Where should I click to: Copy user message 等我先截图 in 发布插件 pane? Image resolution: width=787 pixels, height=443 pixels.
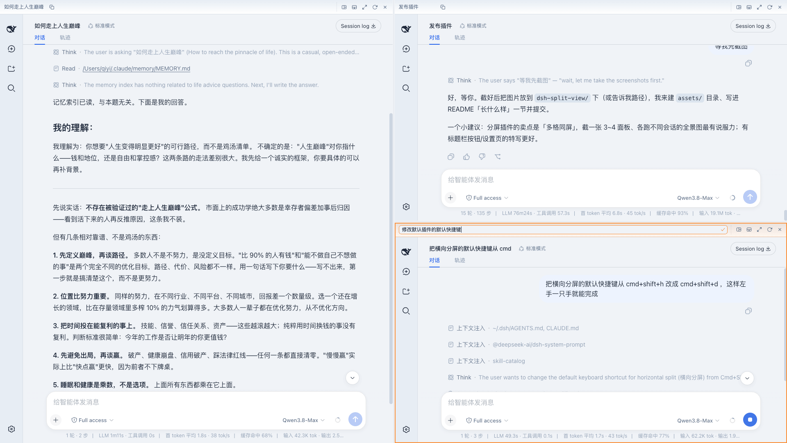pos(748,63)
